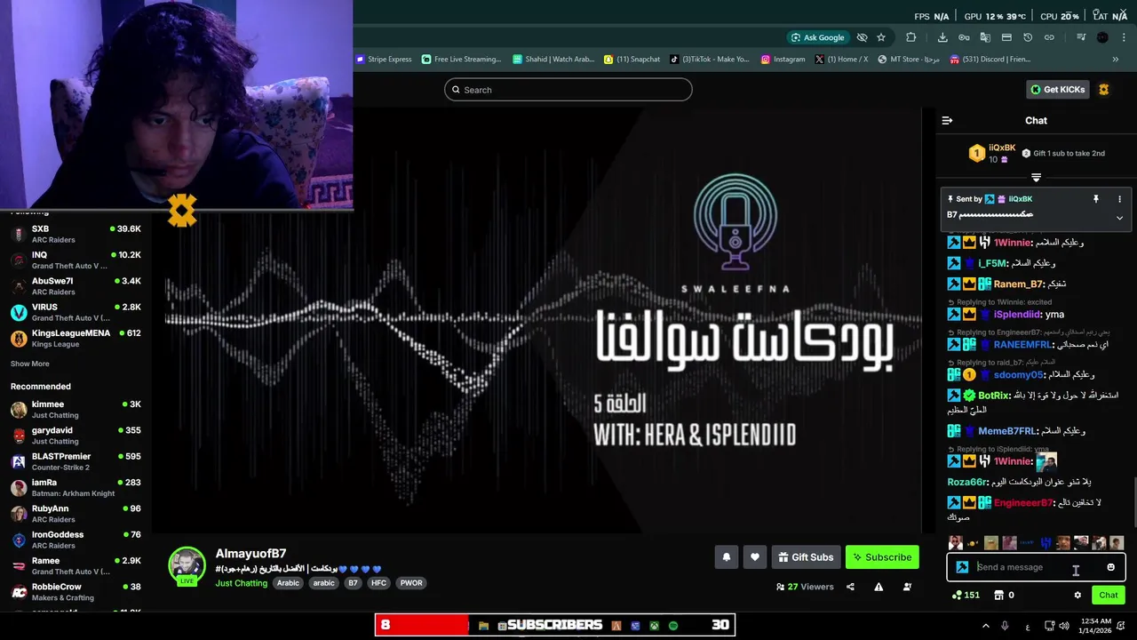Open the BLASTPremier recommended channel

(76, 461)
